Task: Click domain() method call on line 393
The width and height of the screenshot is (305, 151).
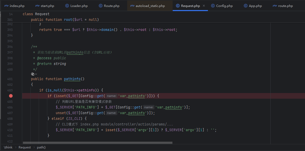Action: 109,30
